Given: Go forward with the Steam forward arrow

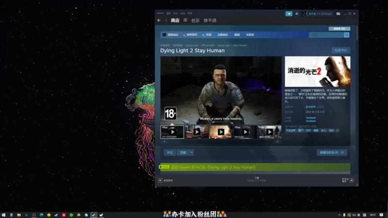Looking at the screenshot, I should (x=165, y=20).
